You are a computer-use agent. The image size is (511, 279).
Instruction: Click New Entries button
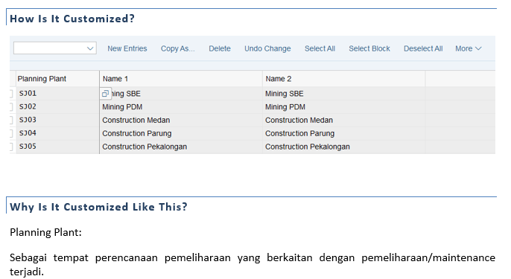point(127,48)
